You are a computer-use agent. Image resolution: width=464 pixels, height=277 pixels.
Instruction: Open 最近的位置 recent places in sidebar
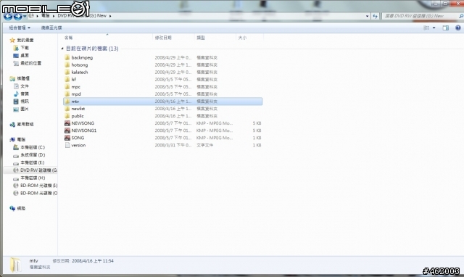pos(28,63)
